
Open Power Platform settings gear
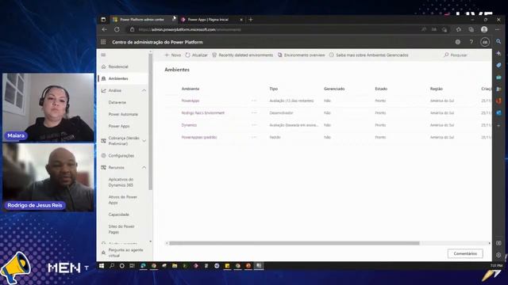(x=458, y=42)
